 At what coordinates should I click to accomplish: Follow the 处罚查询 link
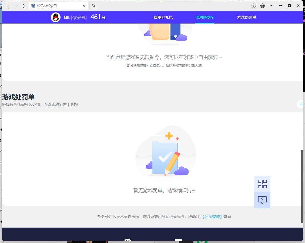(x=212, y=217)
